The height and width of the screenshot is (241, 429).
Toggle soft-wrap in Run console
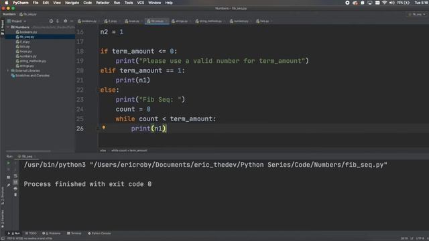(15, 175)
